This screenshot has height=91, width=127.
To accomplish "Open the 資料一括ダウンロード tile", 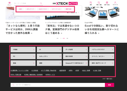I will coord(102,63).
